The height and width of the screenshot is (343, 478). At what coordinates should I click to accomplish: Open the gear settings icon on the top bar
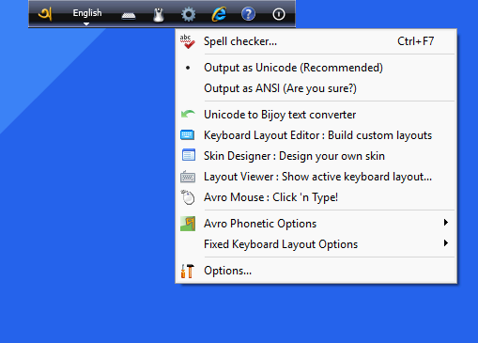(x=189, y=14)
